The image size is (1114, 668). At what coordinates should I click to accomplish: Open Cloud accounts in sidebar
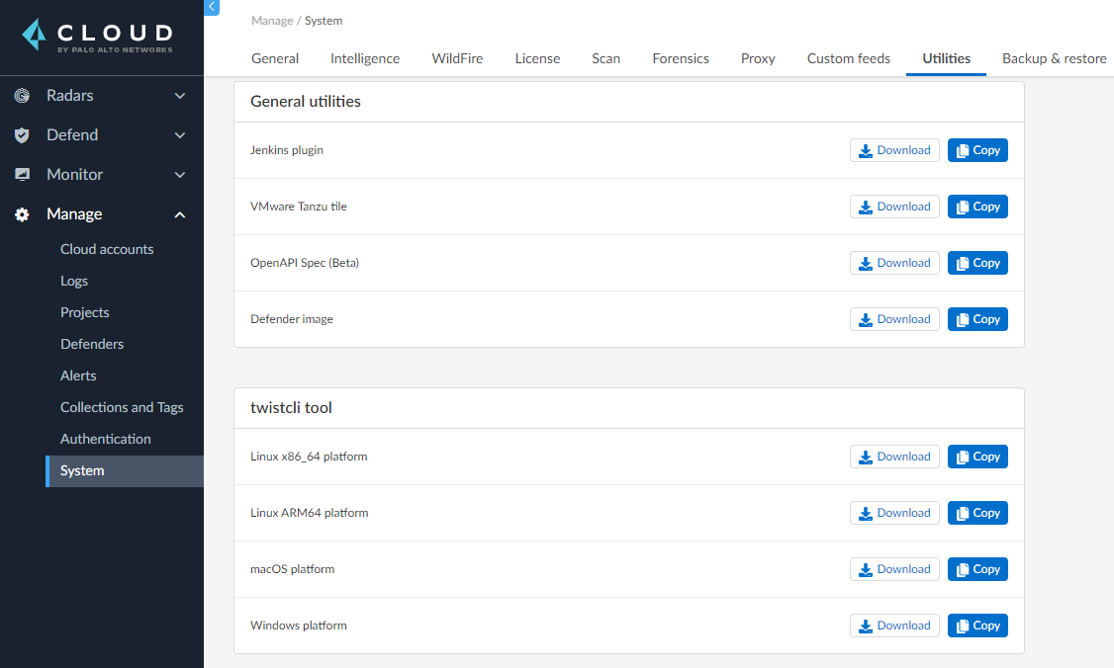pyautogui.click(x=107, y=249)
